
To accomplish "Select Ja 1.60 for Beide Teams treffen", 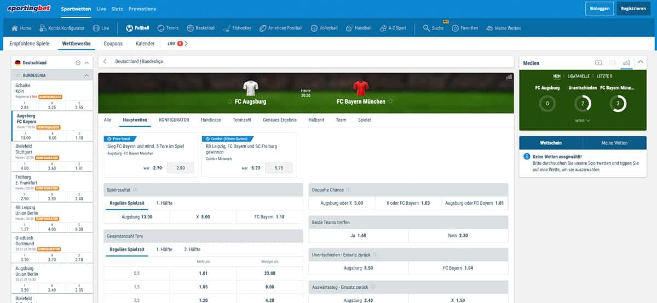I will pos(359,235).
